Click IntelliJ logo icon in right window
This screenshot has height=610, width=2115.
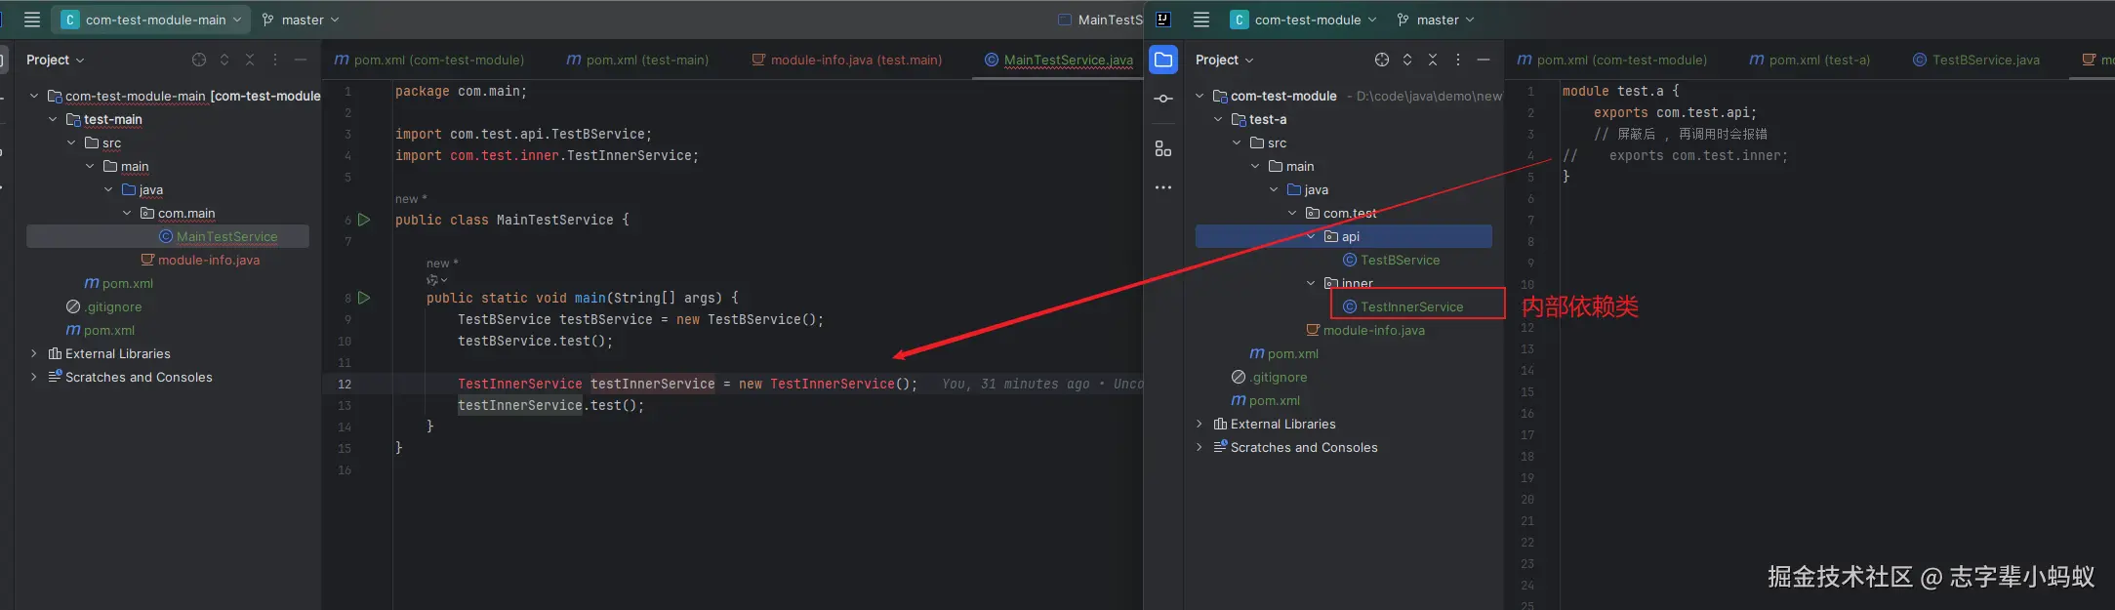pos(1163,20)
